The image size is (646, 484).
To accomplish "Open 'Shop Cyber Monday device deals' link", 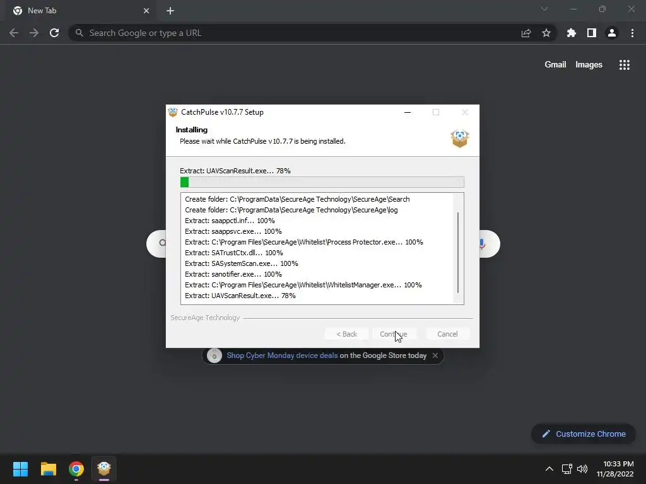I will 282,355.
